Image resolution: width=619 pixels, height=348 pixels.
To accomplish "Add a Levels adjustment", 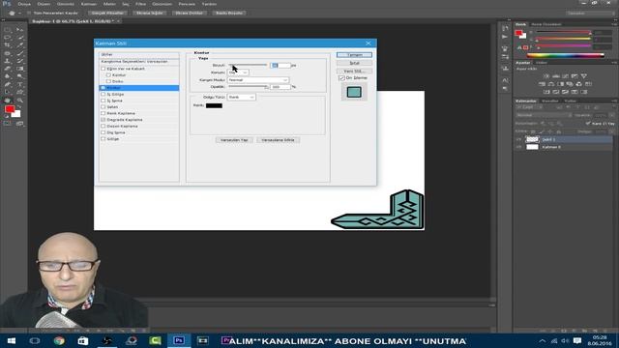I will (x=556, y=75).
